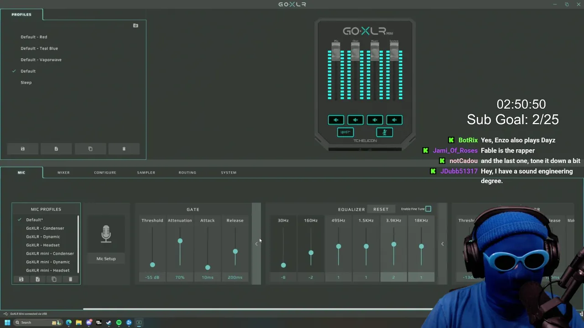Copy the selected mic profile

54,279
